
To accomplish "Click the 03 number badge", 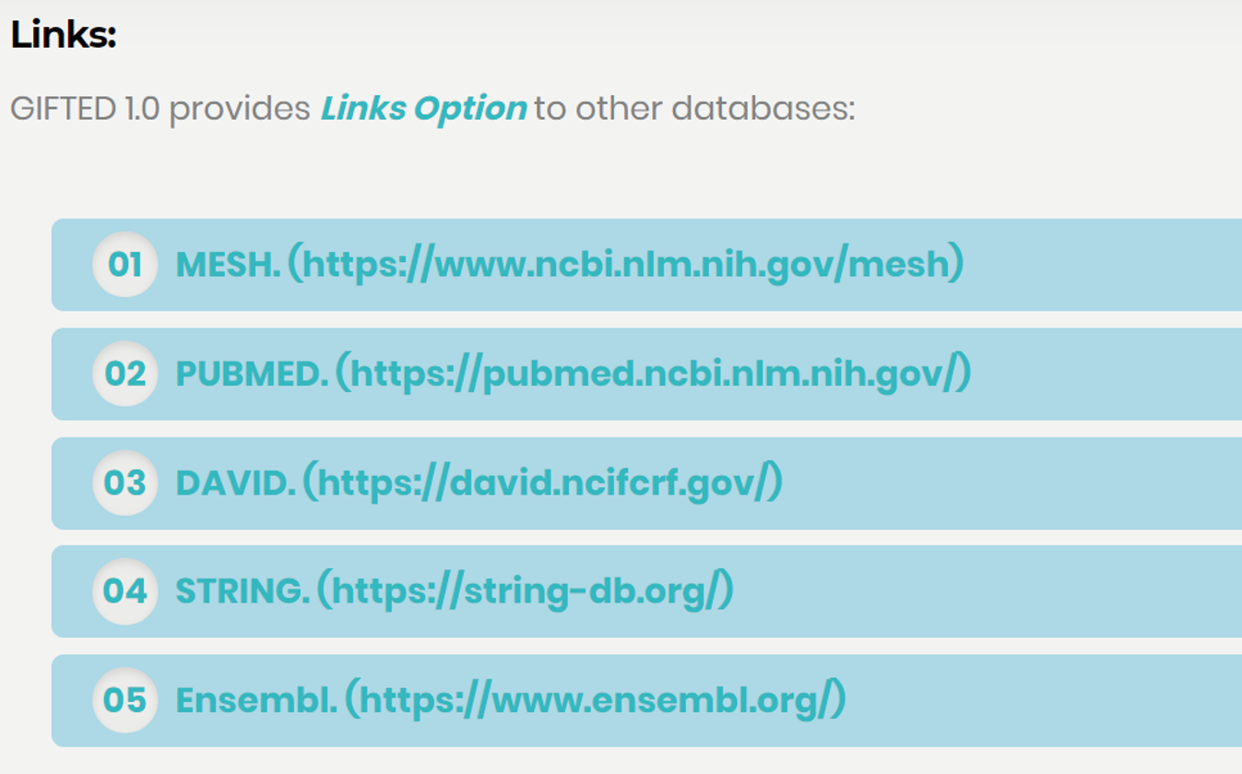I will click(x=125, y=482).
